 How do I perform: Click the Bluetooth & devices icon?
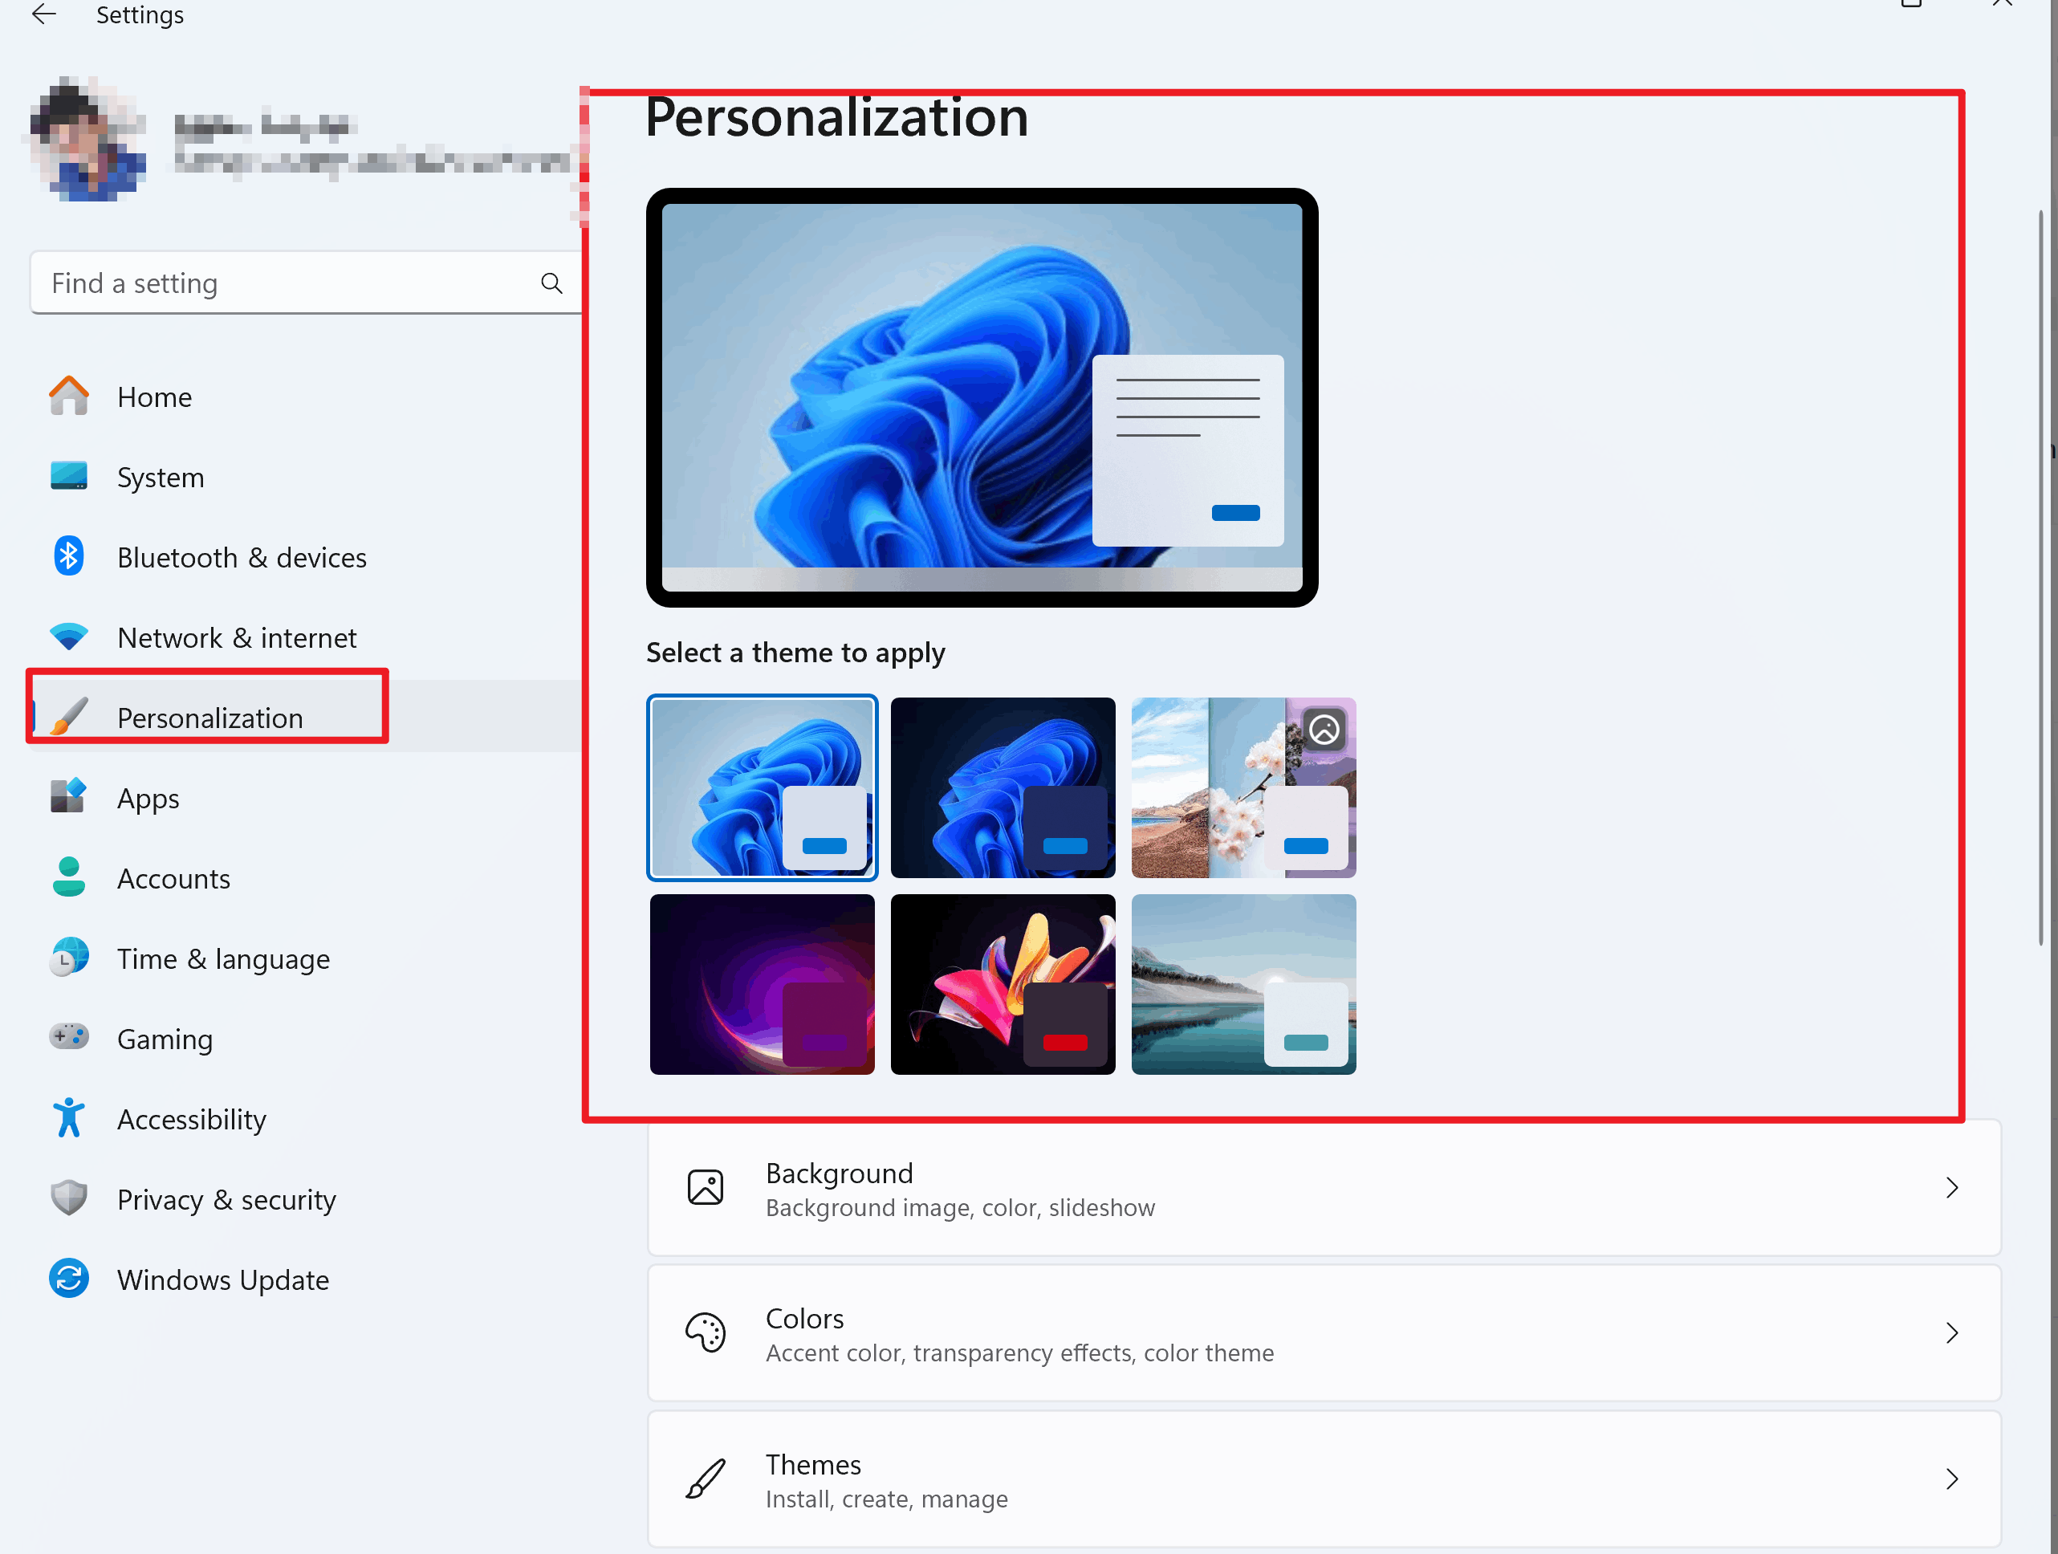pyautogui.click(x=69, y=556)
